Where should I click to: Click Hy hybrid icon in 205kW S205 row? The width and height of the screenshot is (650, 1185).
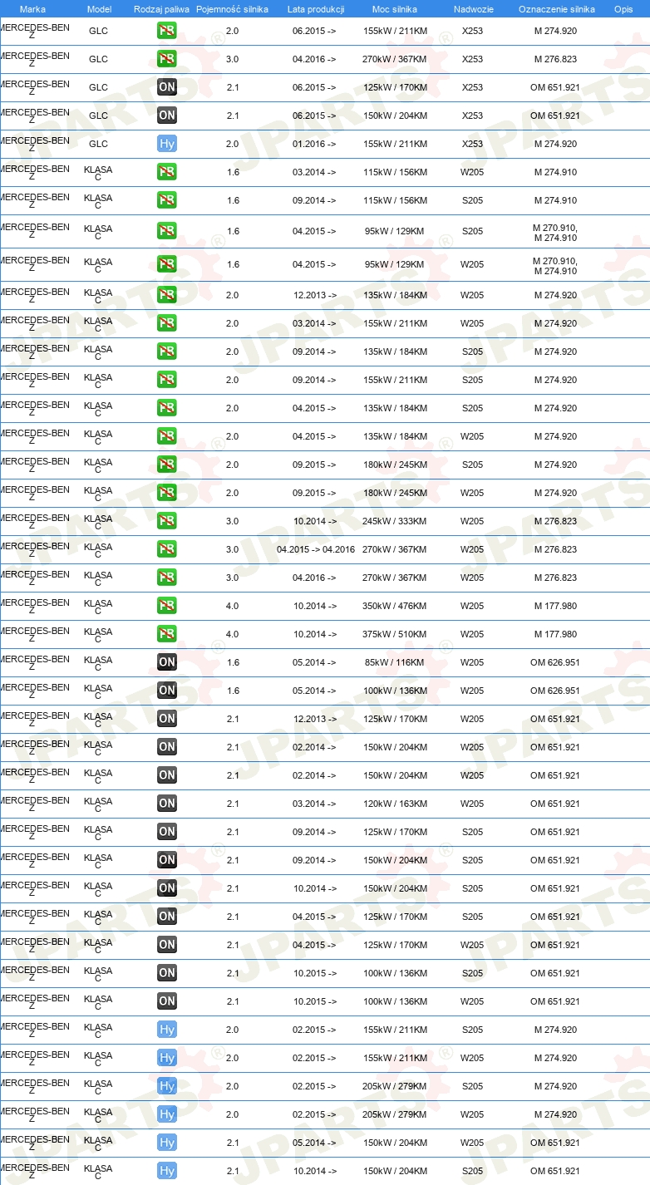(x=167, y=1087)
